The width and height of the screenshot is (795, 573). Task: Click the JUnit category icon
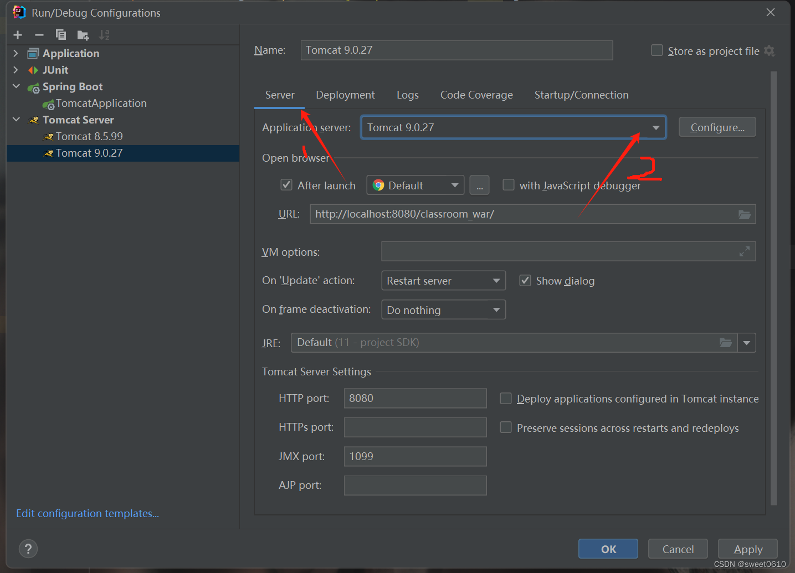pyautogui.click(x=33, y=70)
